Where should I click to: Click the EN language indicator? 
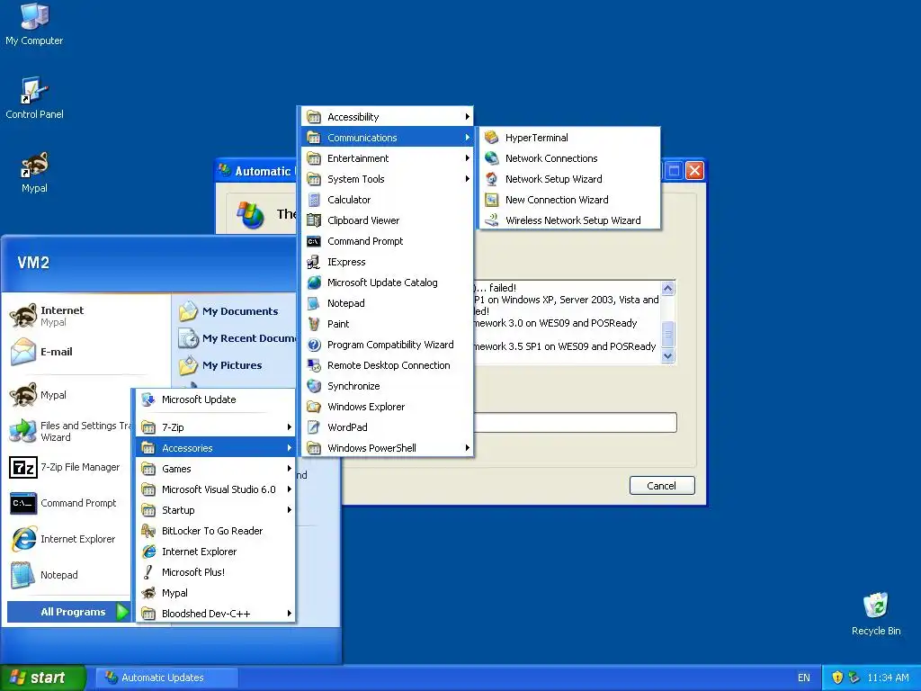click(803, 678)
